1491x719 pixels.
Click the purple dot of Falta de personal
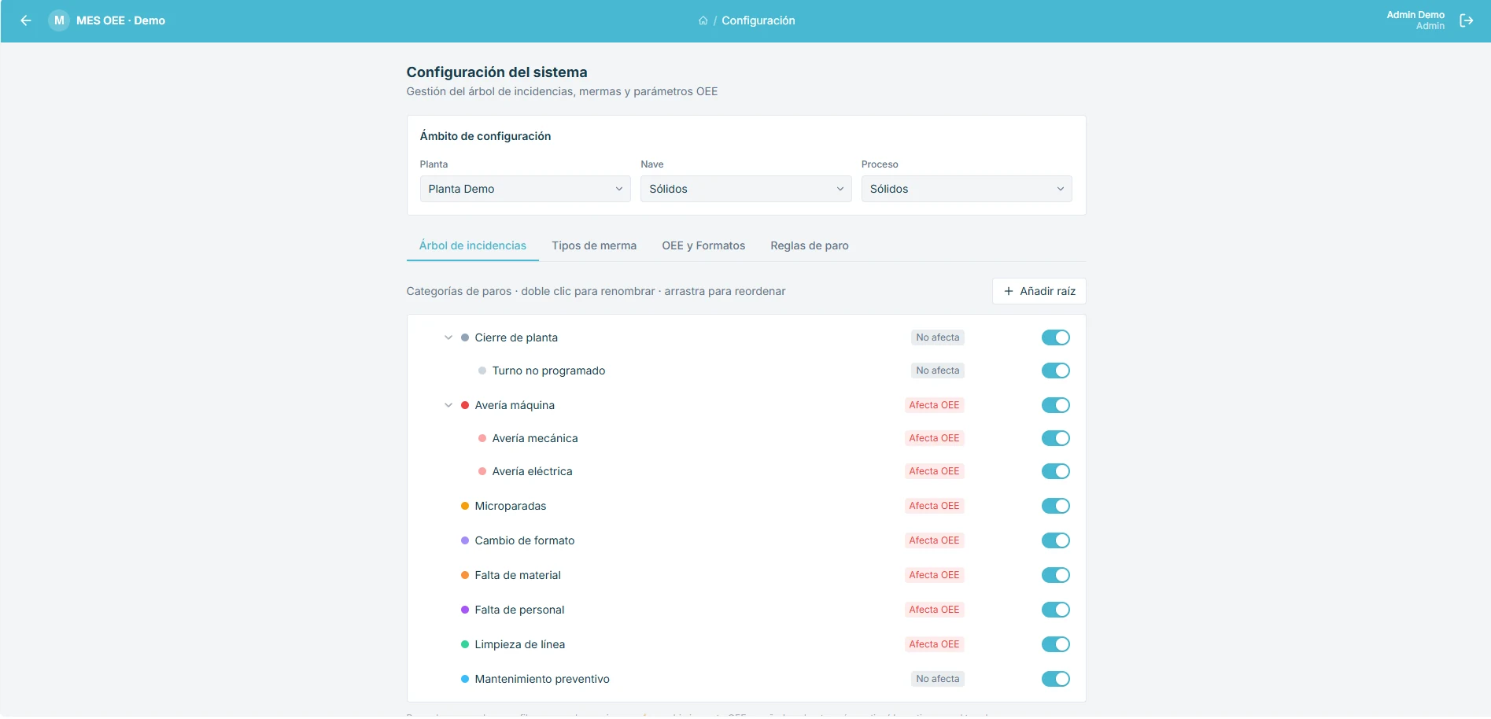point(465,610)
